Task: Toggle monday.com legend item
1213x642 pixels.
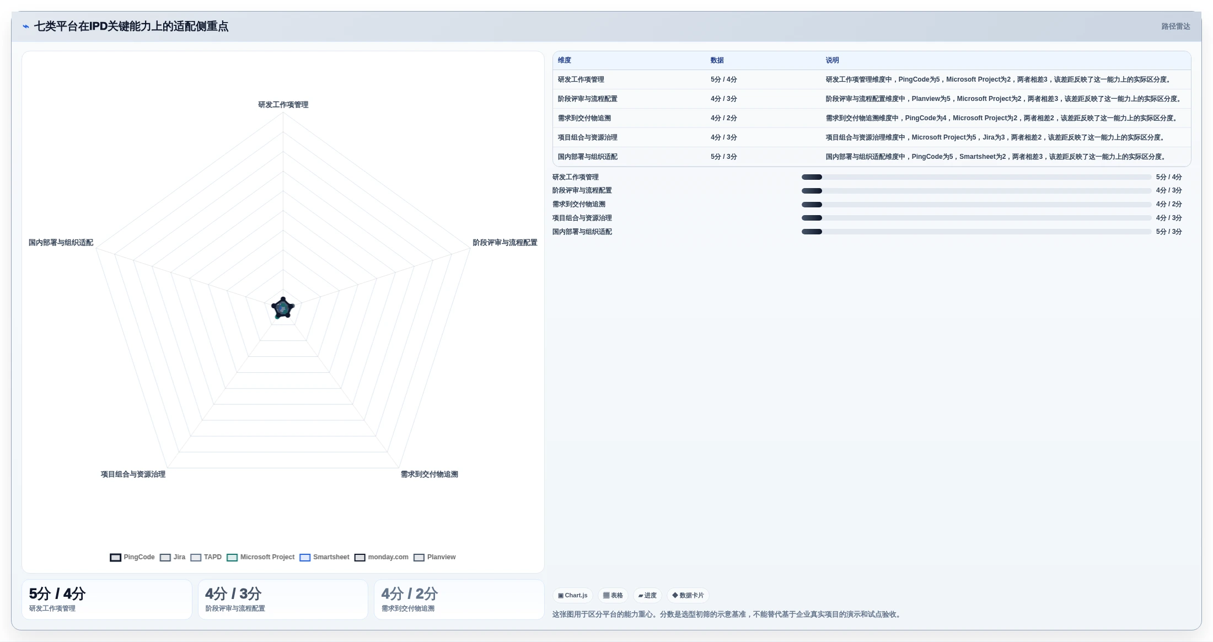Action: pos(381,558)
